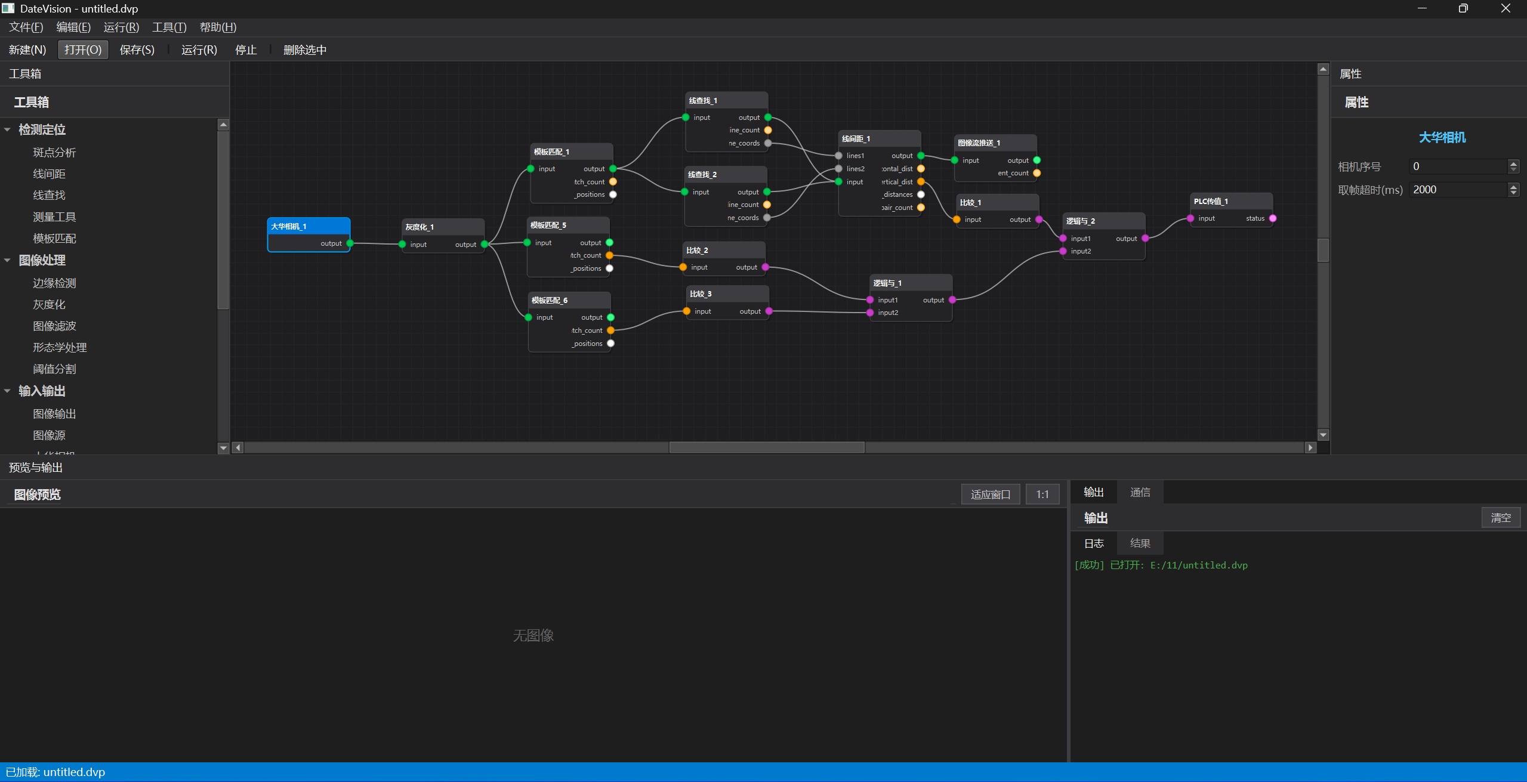The width and height of the screenshot is (1527, 782).
Task: Open the 编辑(E) menu
Action: click(x=73, y=27)
